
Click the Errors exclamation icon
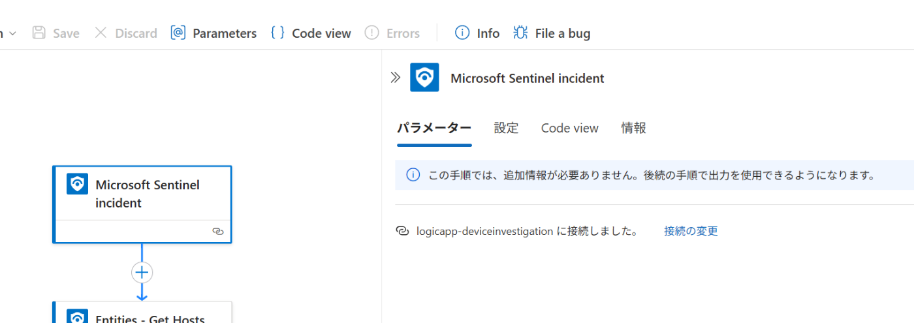pyautogui.click(x=371, y=33)
